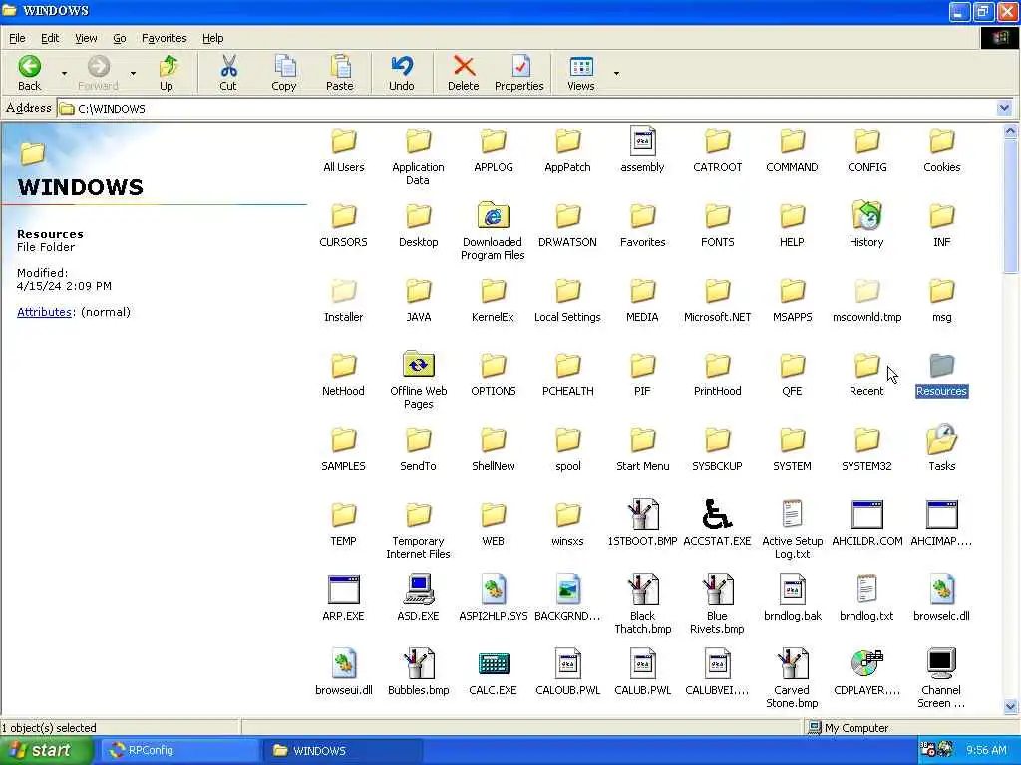Click the Back toolbar button

coord(29,72)
